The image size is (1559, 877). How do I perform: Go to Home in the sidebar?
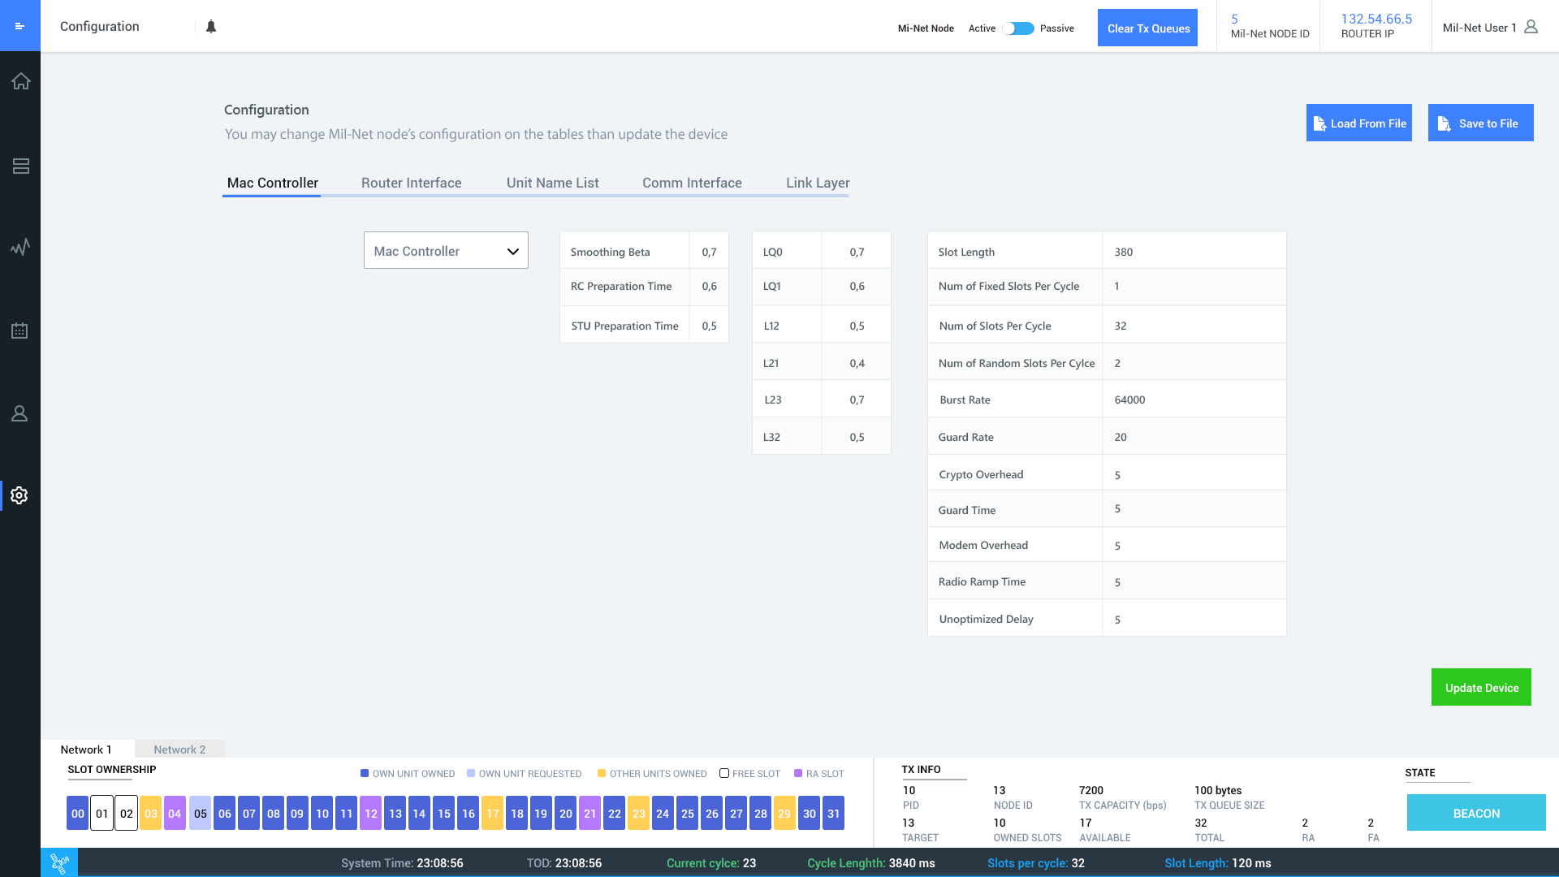click(x=20, y=81)
